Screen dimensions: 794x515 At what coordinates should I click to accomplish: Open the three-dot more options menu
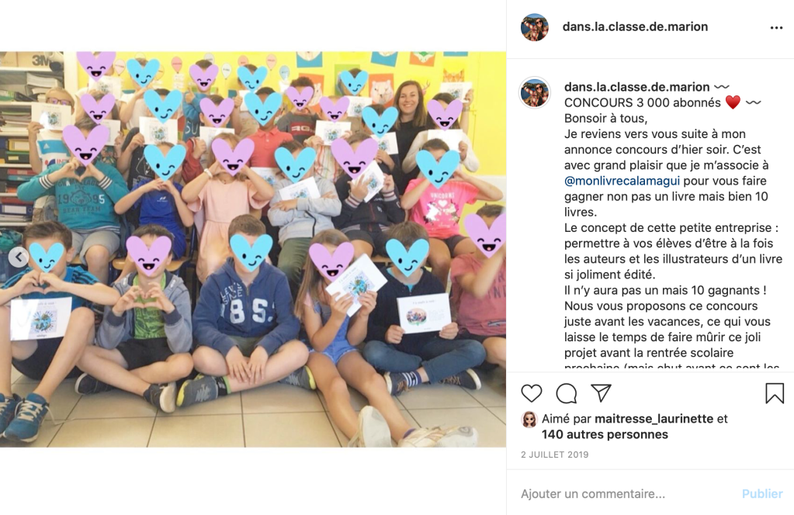pyautogui.click(x=776, y=28)
